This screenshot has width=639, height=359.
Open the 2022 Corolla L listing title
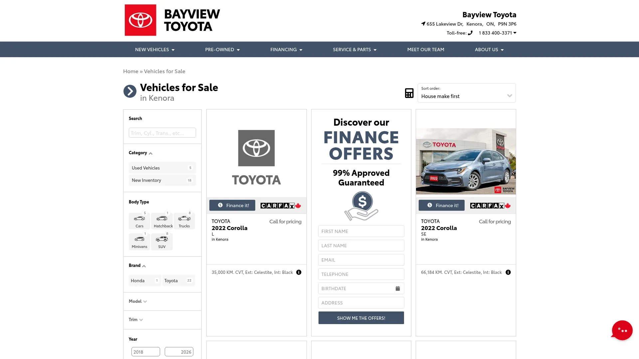tap(230, 228)
